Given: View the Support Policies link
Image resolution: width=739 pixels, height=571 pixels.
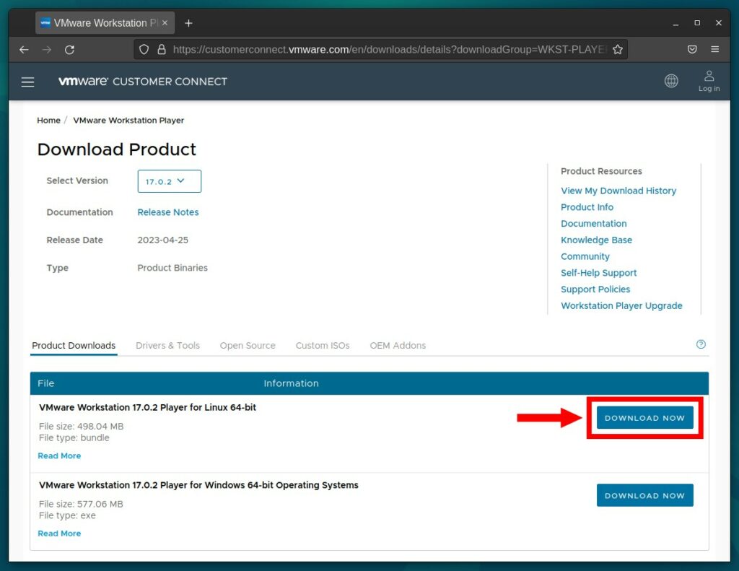Looking at the screenshot, I should [595, 289].
